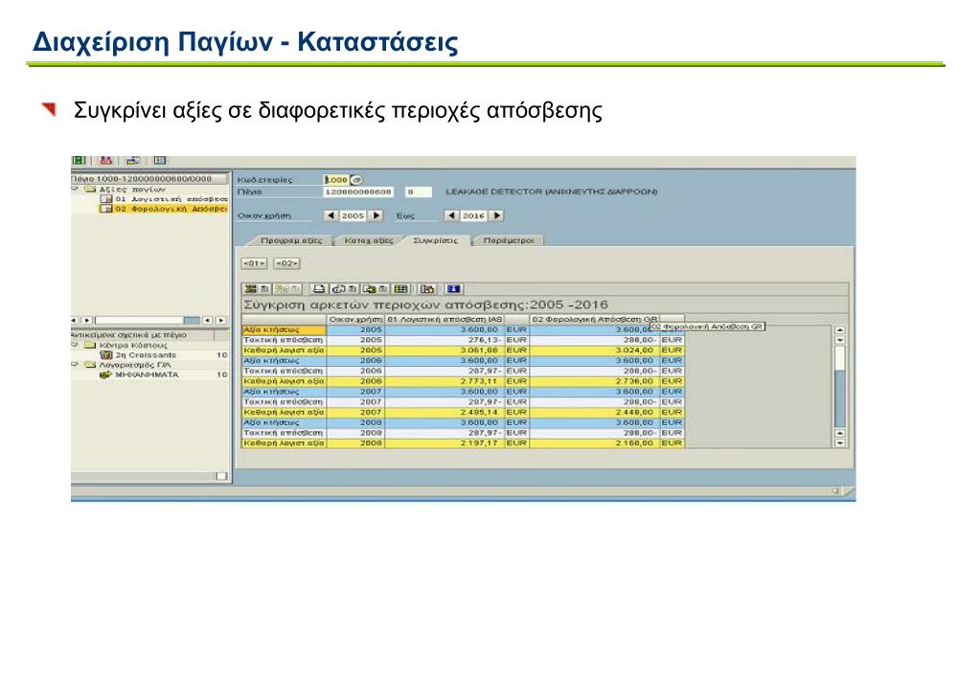Open search help beside company code 1000

pyautogui.click(x=356, y=180)
